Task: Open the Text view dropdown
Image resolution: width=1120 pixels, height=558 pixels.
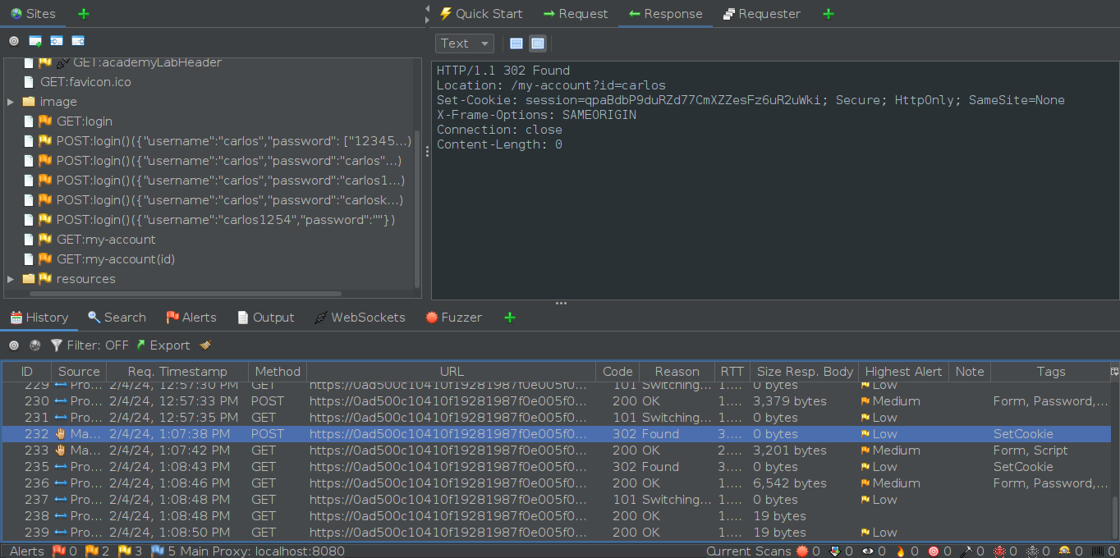Action: (464, 43)
